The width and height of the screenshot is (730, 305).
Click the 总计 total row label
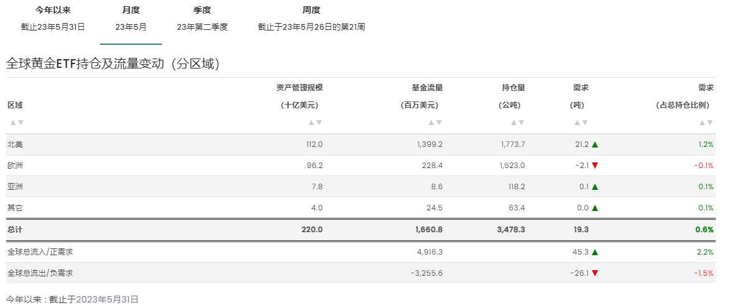point(15,230)
